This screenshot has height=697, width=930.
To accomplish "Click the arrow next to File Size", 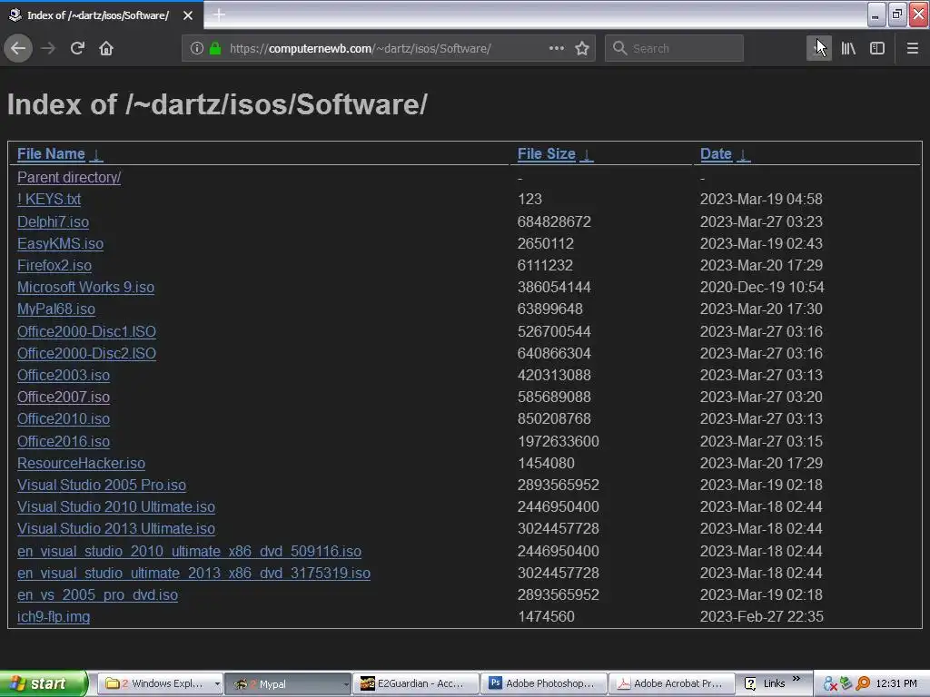I will pos(586,154).
